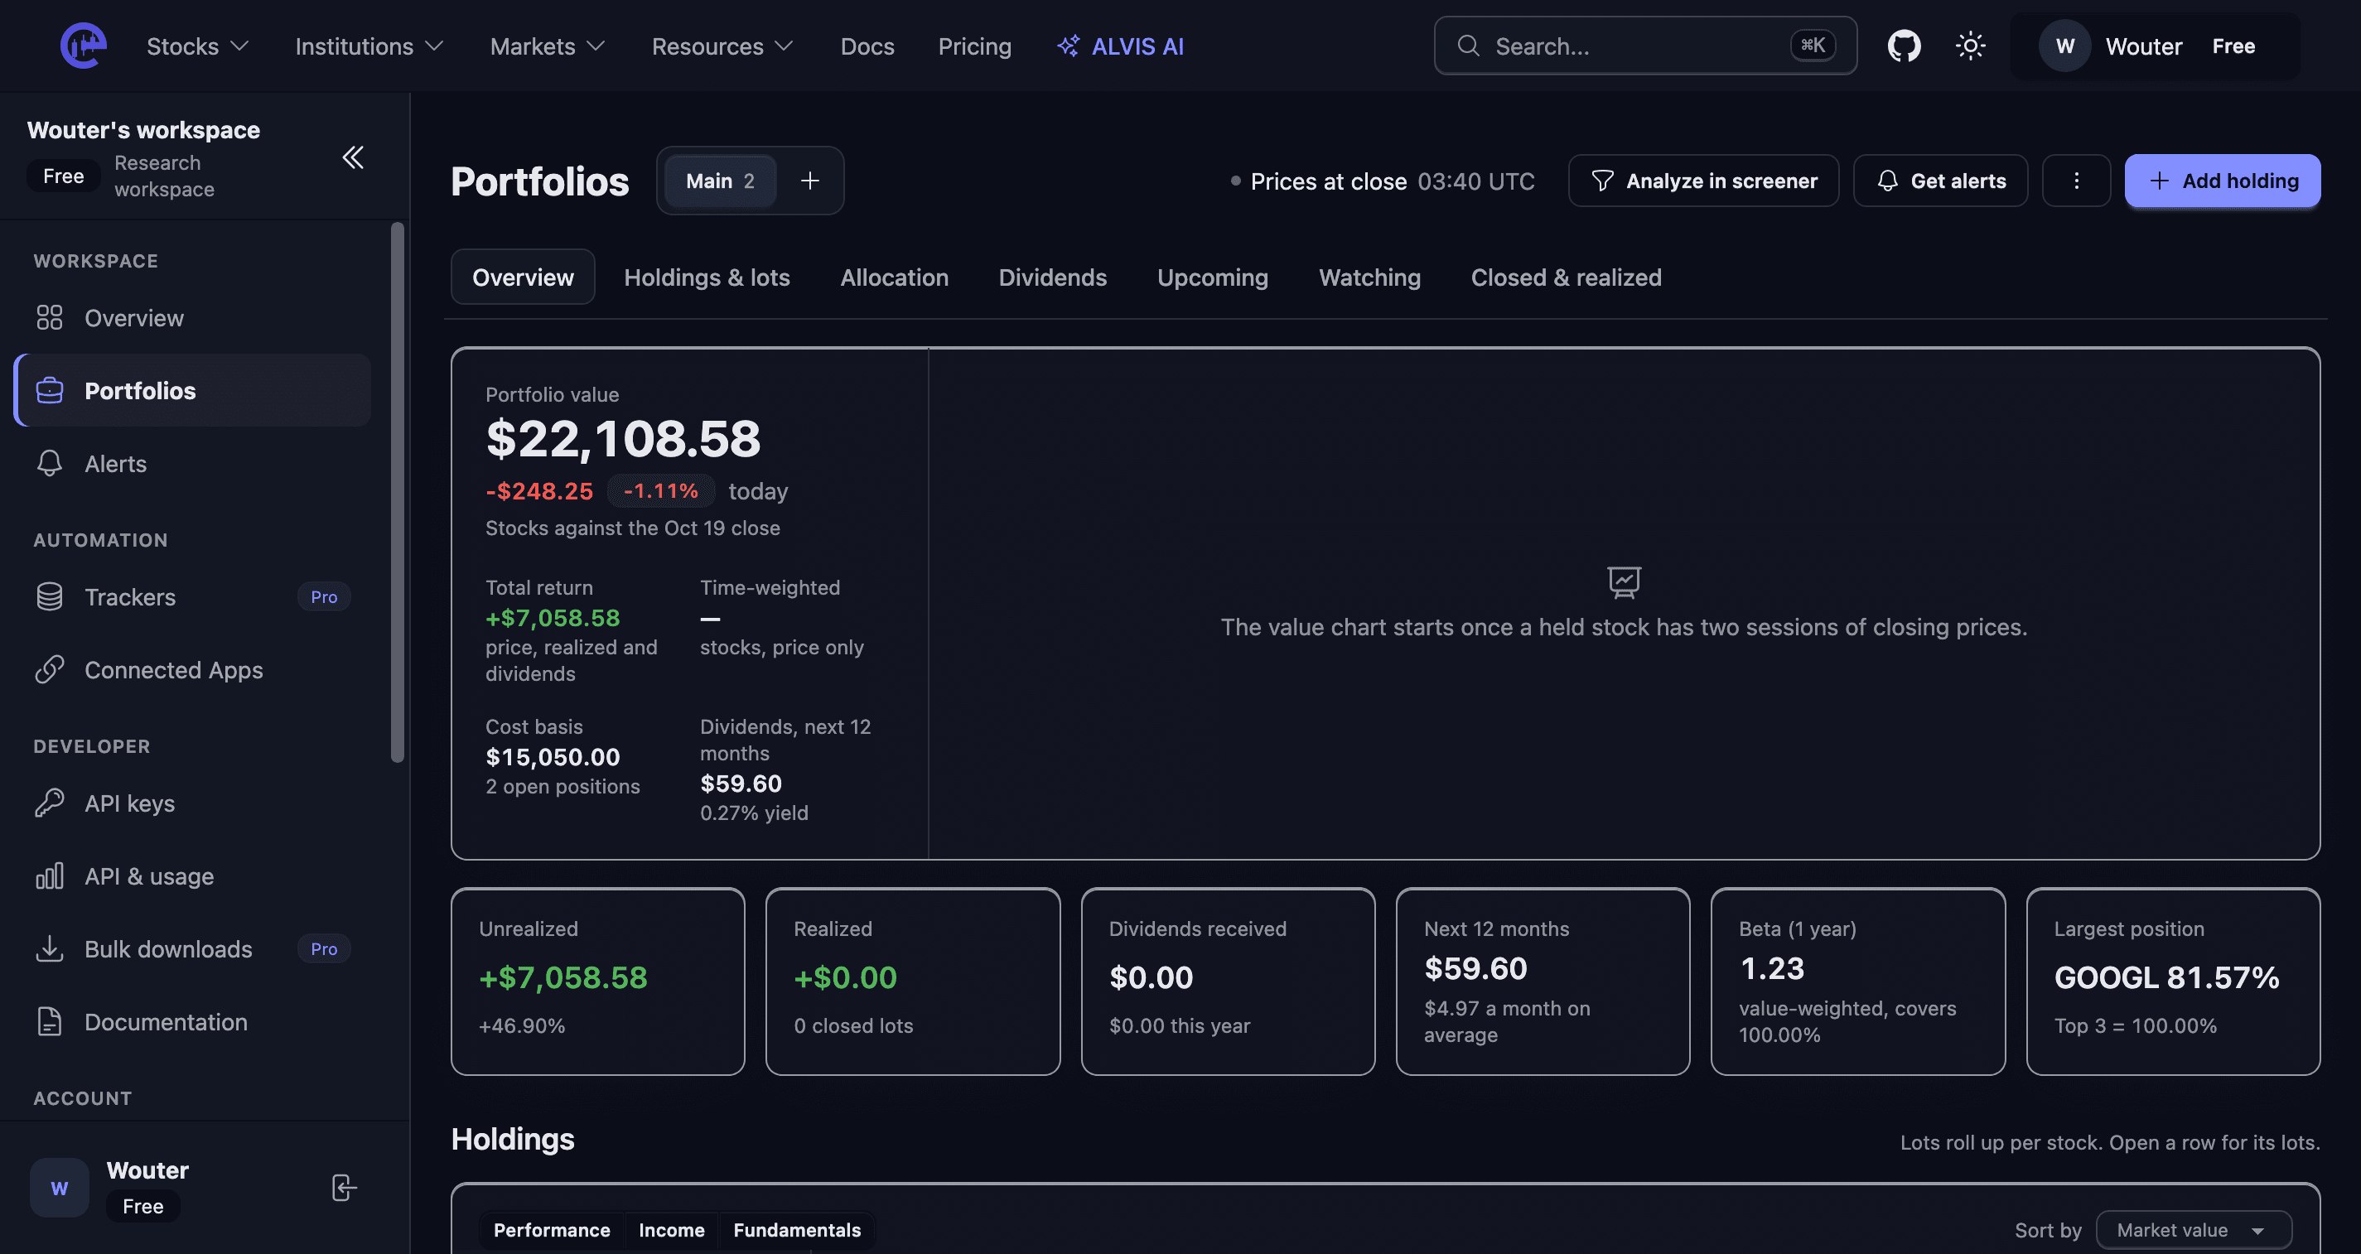
Task: Click the sign-out icon beside Wouter
Action: point(344,1187)
